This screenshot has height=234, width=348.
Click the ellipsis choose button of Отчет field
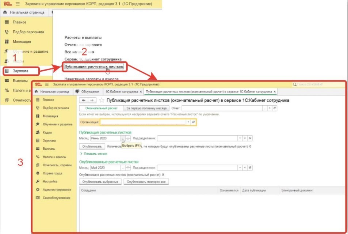point(264,108)
